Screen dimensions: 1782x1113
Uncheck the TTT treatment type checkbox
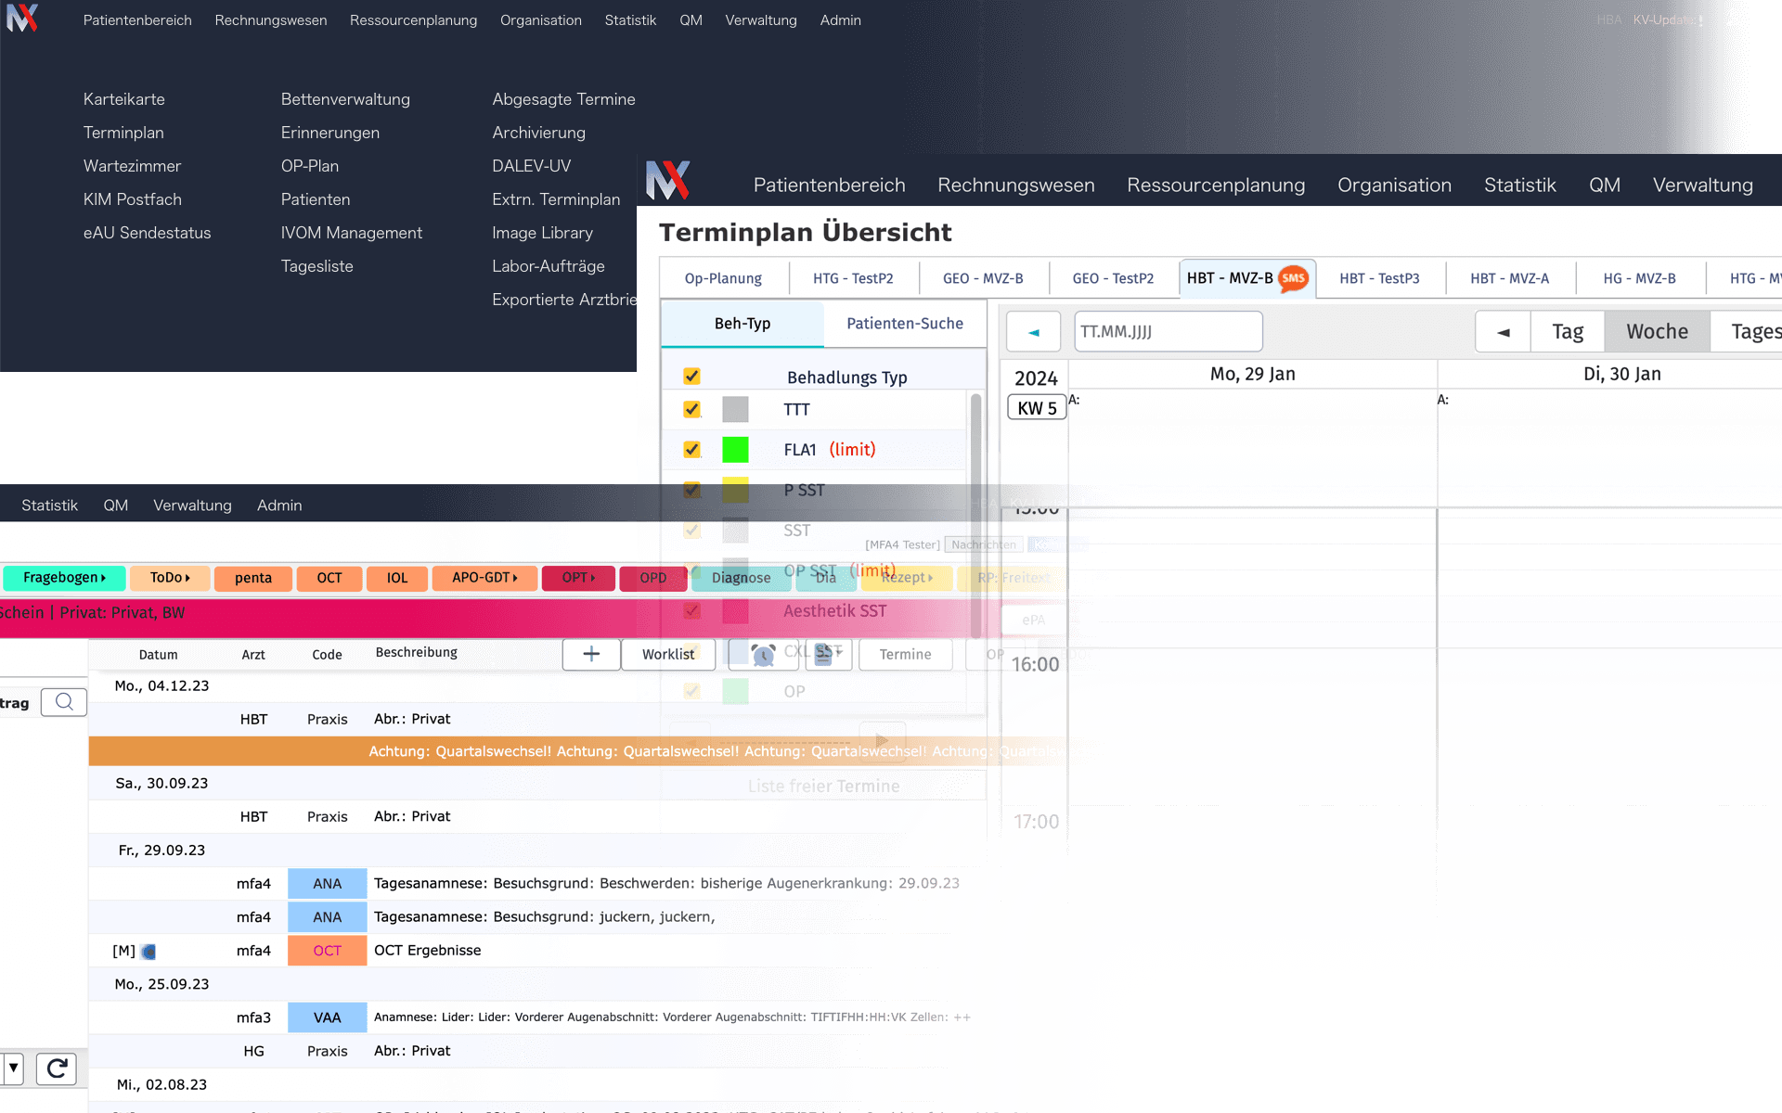pos(691,409)
